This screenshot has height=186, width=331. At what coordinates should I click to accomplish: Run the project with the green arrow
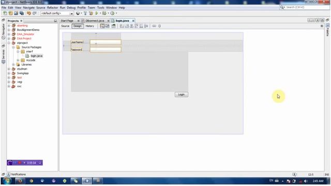97,13
